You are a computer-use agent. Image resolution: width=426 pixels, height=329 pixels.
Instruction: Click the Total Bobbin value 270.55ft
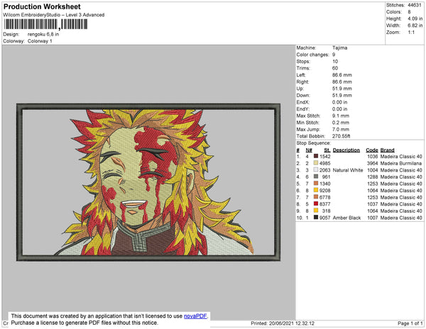point(341,136)
